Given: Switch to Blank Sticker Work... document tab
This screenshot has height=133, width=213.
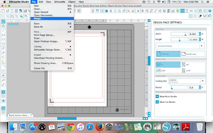Looking at the screenshot, I should coord(20,115).
